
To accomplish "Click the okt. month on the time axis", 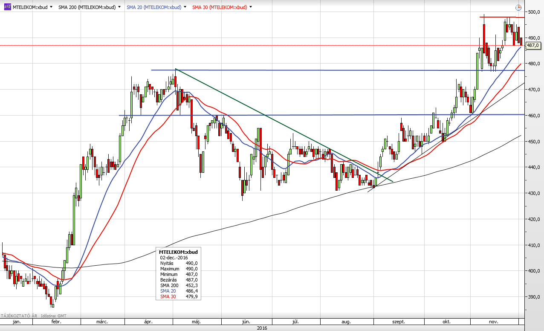I will pyautogui.click(x=446, y=322).
